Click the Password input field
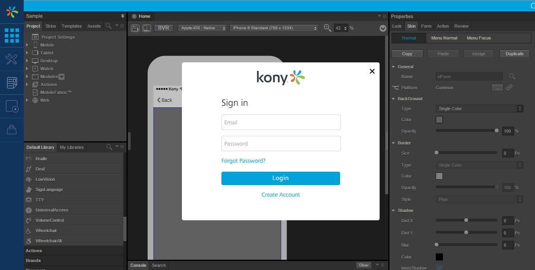The image size is (535, 270). point(281,144)
